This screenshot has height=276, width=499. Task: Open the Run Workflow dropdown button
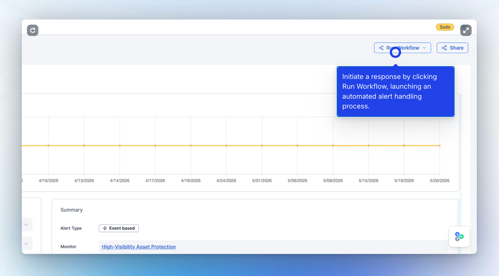402,48
